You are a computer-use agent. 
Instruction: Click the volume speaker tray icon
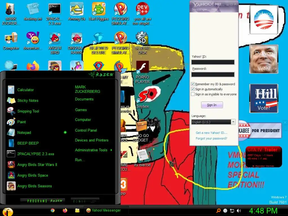coord(238,211)
